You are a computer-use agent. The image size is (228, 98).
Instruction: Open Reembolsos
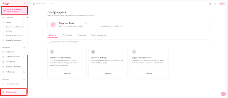[x=10, y=62]
